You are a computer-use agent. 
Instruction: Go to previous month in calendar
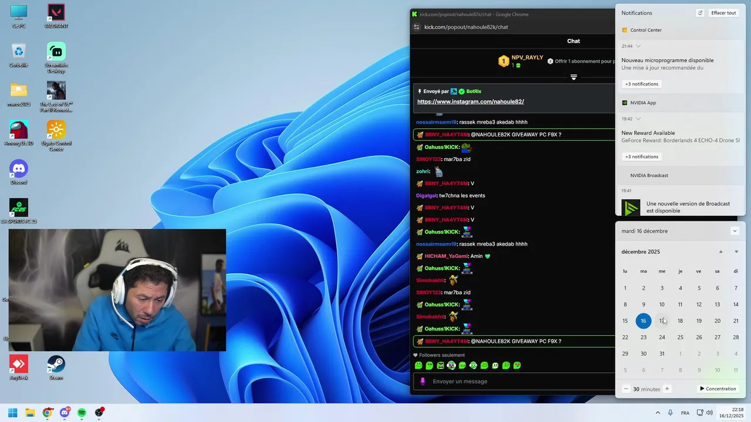point(721,252)
